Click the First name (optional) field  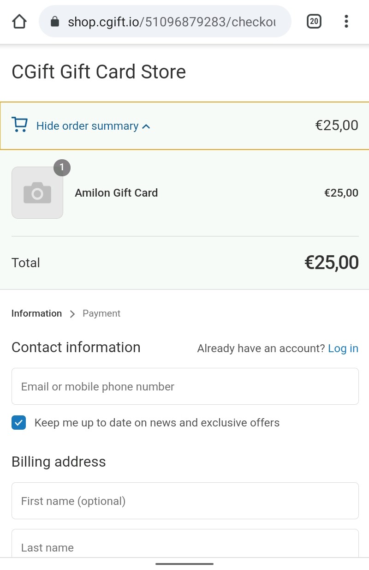click(184, 501)
